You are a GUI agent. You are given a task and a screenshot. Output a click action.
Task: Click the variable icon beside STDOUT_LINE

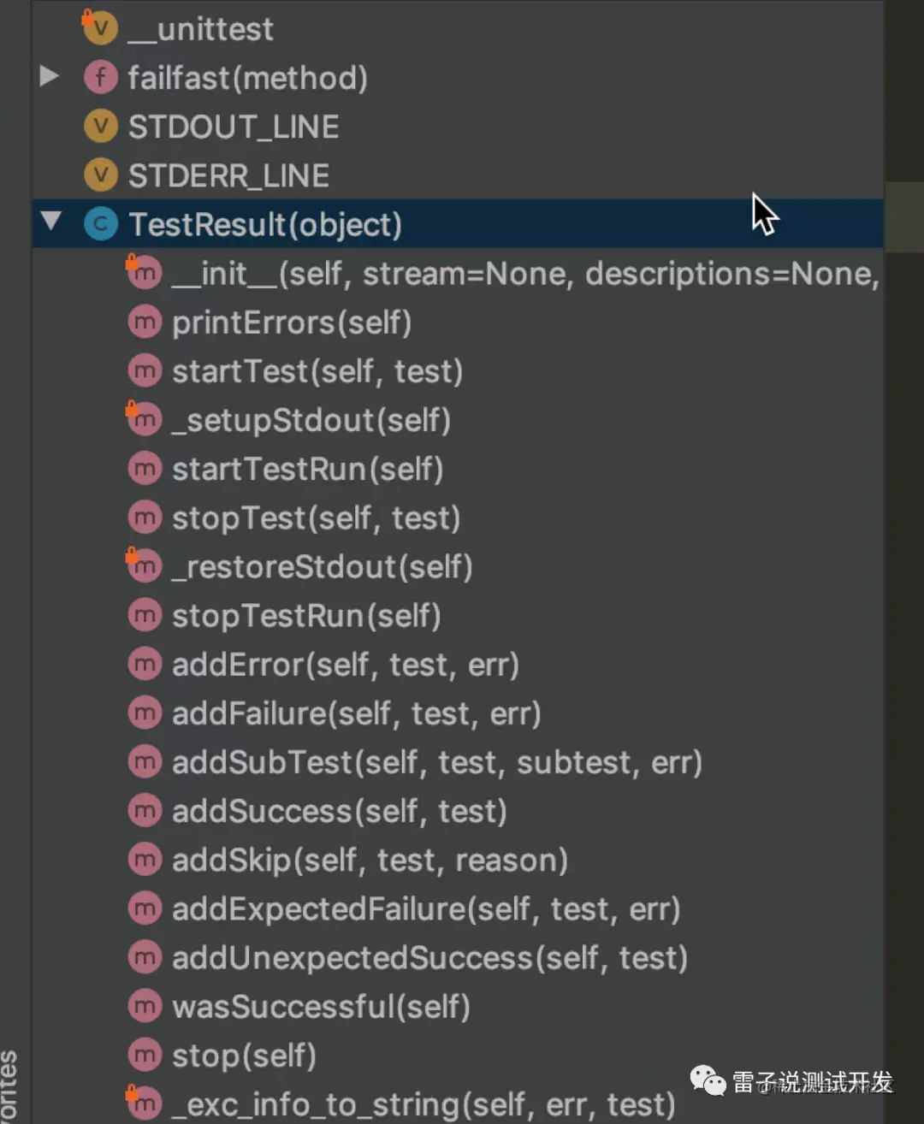coord(101,127)
